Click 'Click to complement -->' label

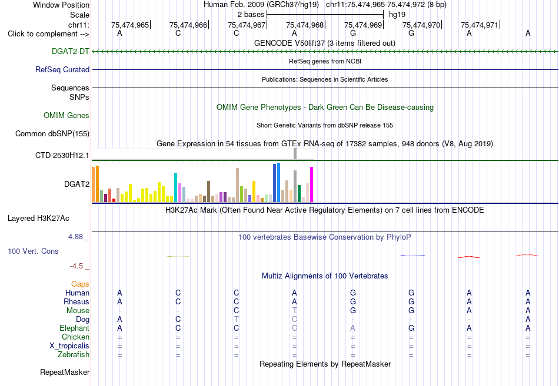tap(48, 34)
